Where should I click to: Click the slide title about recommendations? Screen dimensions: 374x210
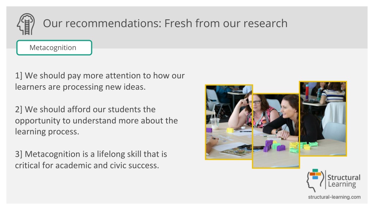click(x=165, y=23)
